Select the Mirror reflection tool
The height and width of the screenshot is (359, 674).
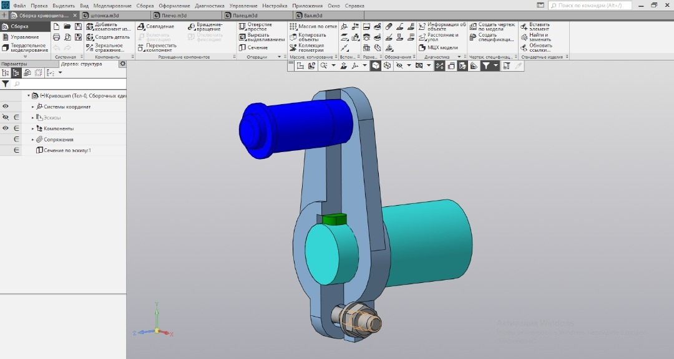pos(89,47)
